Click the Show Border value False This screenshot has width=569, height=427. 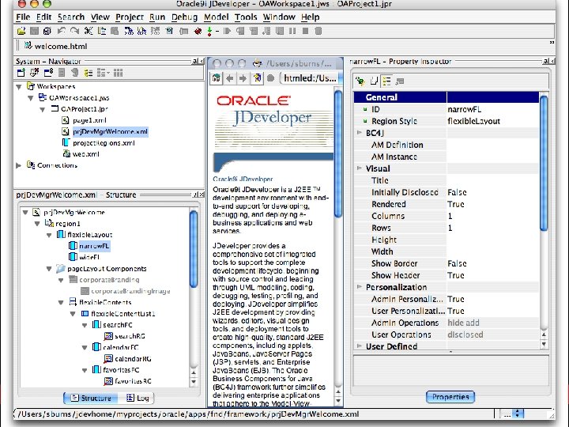click(457, 263)
